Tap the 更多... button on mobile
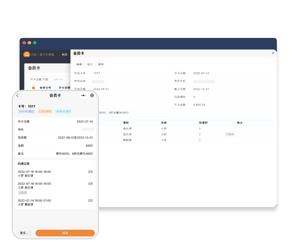 24,233
